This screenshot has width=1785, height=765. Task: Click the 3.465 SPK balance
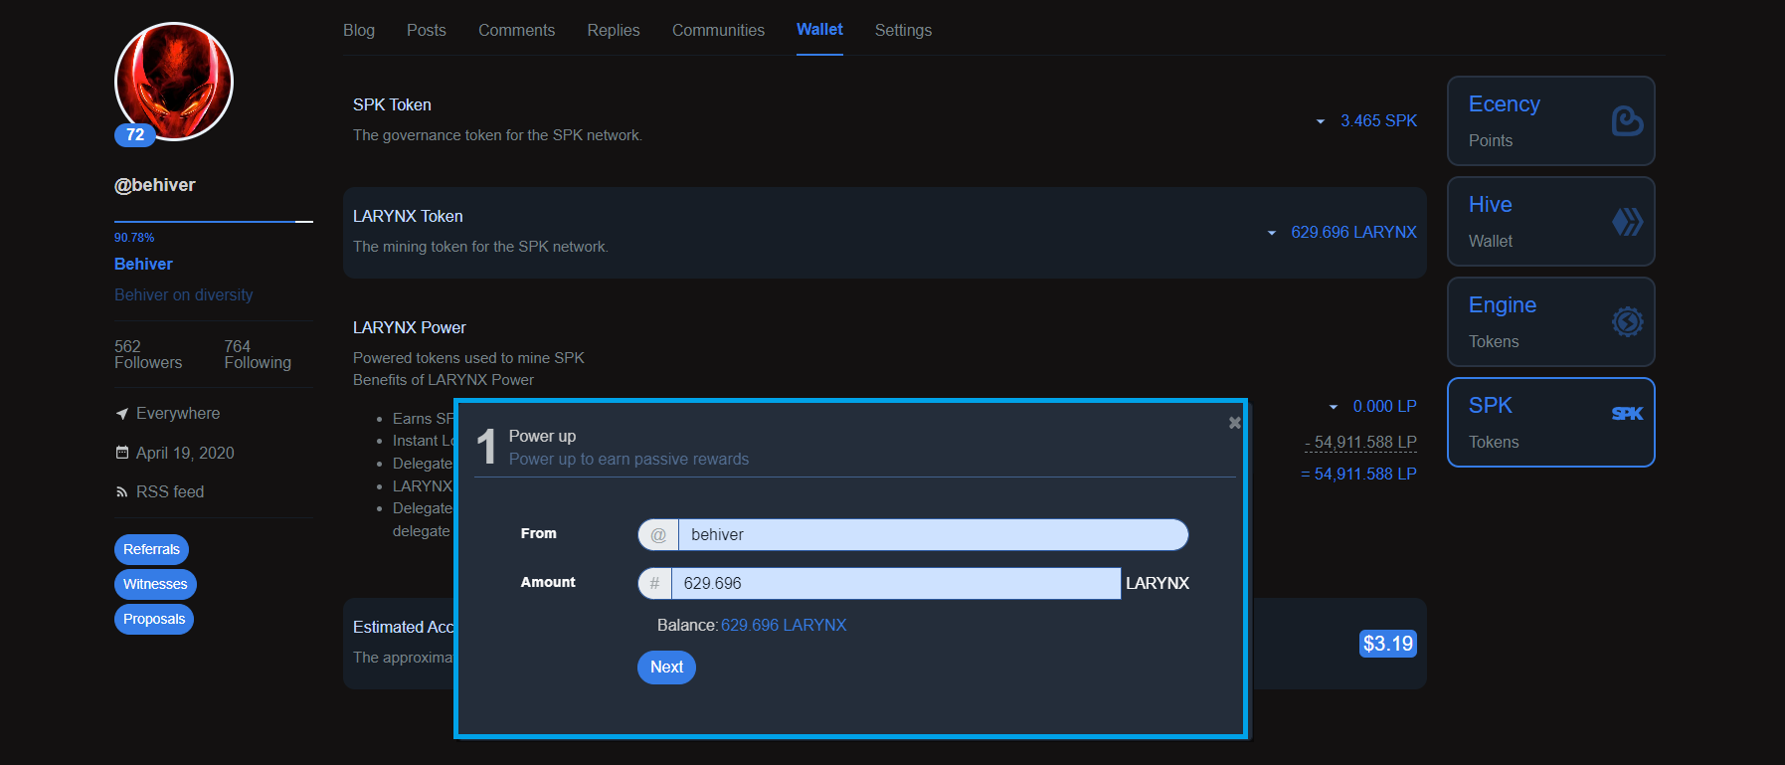point(1378,121)
